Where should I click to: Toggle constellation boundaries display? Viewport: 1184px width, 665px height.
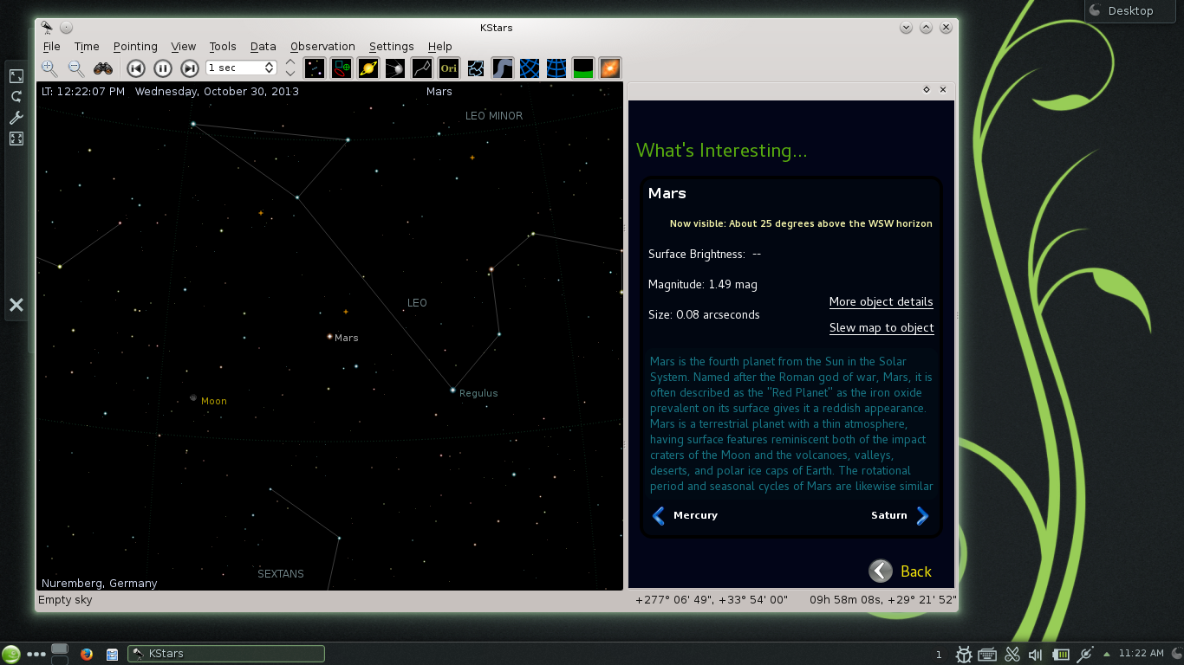tap(476, 68)
